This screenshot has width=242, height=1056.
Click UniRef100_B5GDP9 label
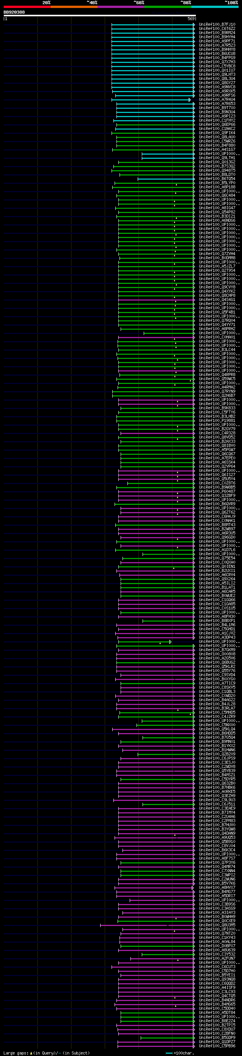click(217, 1038)
